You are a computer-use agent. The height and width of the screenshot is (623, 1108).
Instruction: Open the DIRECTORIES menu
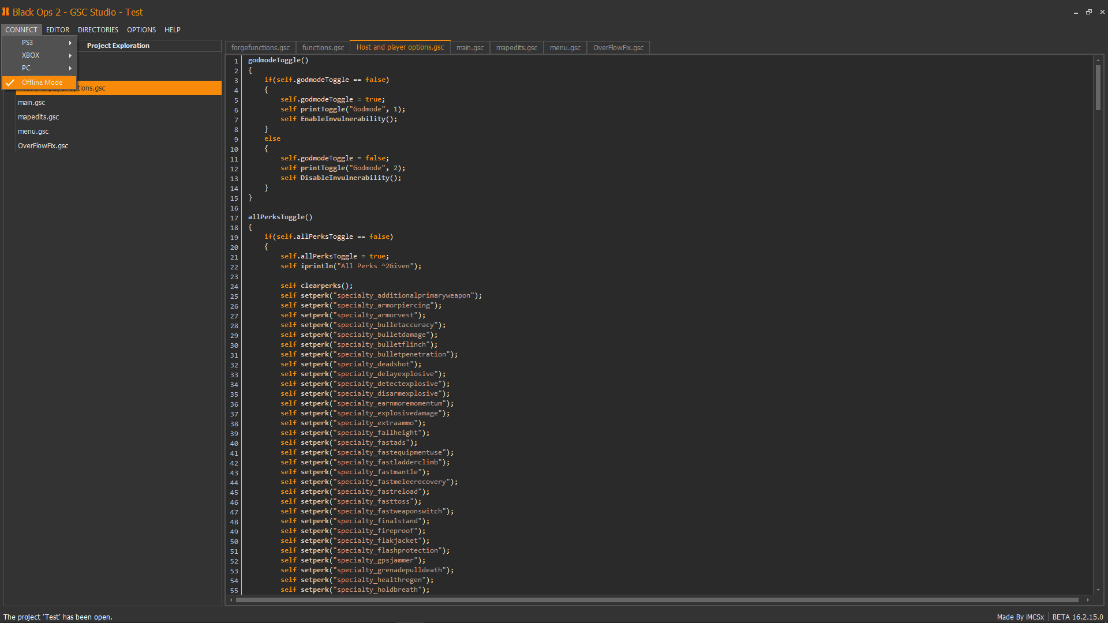pyautogui.click(x=98, y=30)
